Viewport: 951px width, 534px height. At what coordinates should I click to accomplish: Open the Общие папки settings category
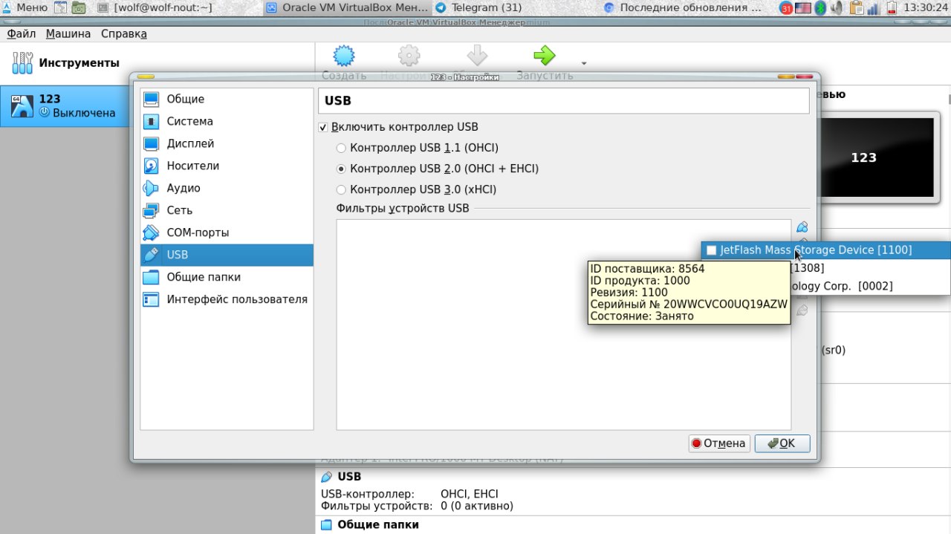pos(227,277)
